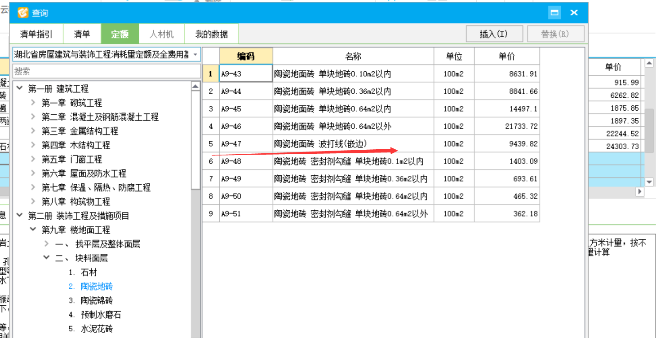This screenshot has width=656, height=338.
Task: Select the 定额 tab
Action: [x=120, y=34]
